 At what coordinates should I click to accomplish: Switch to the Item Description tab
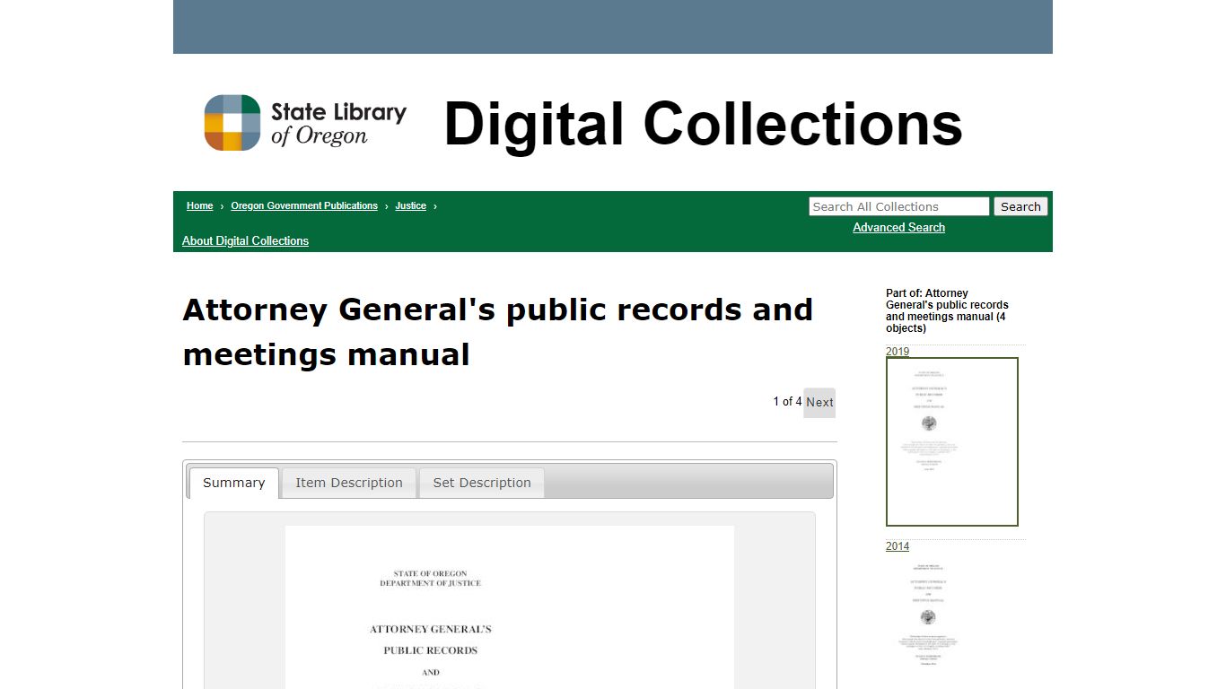click(x=349, y=483)
